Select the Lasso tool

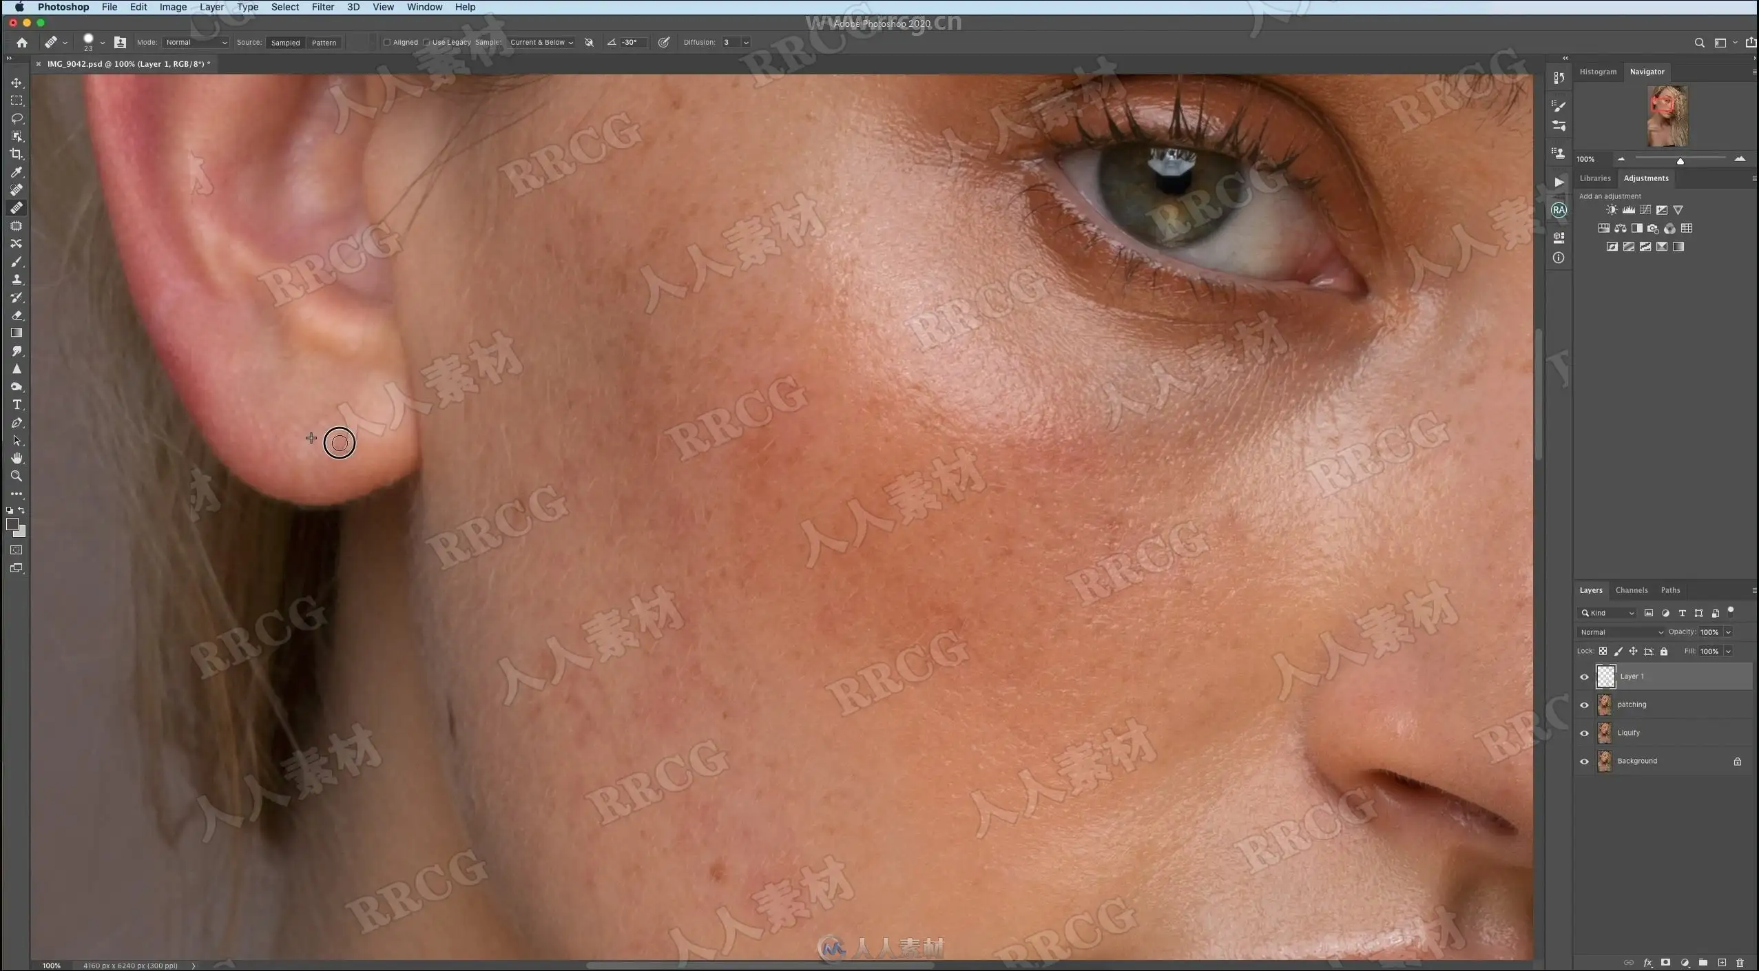tap(17, 118)
